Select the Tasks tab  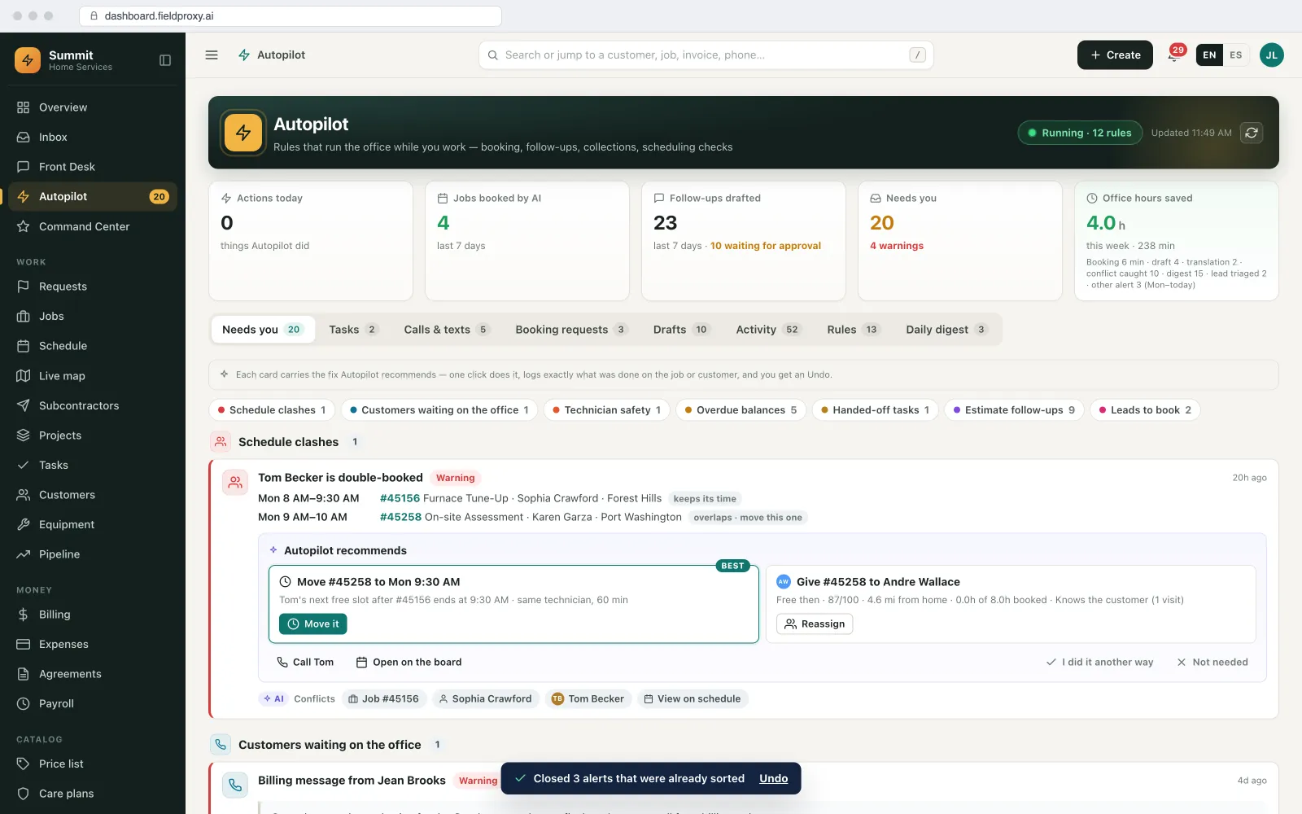coord(353,330)
